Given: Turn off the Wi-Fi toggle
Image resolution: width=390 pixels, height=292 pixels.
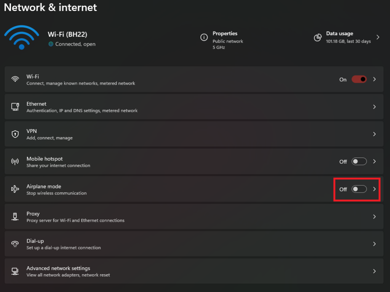Looking at the screenshot, I should [x=358, y=79].
